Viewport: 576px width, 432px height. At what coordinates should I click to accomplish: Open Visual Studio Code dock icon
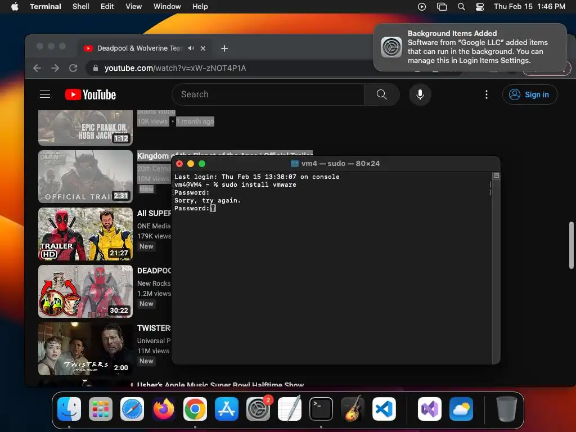click(384, 409)
